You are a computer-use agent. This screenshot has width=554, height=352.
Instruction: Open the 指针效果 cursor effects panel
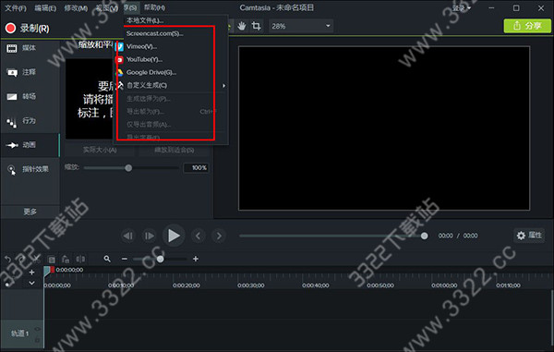pyautogui.click(x=30, y=169)
